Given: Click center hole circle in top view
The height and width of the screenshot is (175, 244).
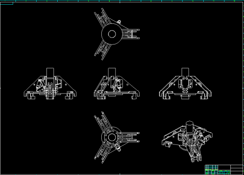Looking at the screenshot, I should pos(112,34).
